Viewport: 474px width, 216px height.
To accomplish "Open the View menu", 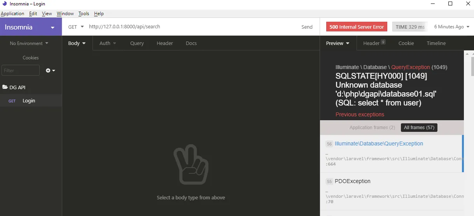I will [x=47, y=14].
